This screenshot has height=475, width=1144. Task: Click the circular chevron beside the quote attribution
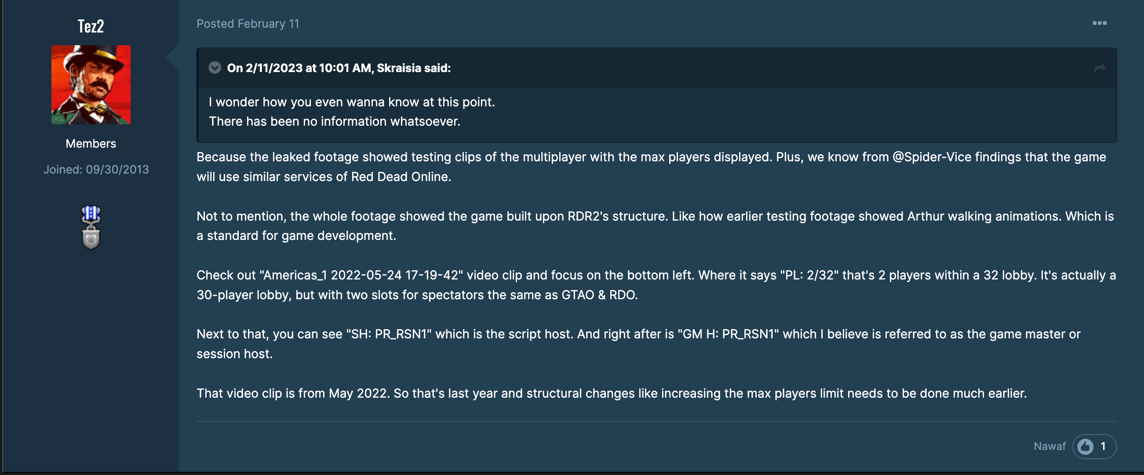(215, 68)
